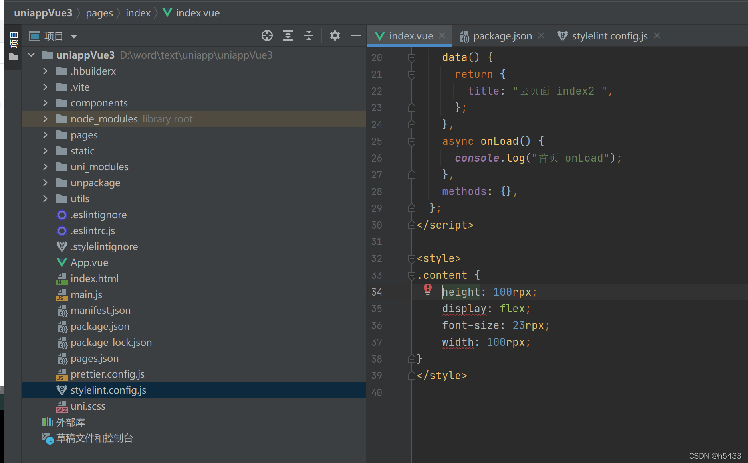The width and height of the screenshot is (748, 463).
Task: Close the index.vue tab
Action: point(442,35)
